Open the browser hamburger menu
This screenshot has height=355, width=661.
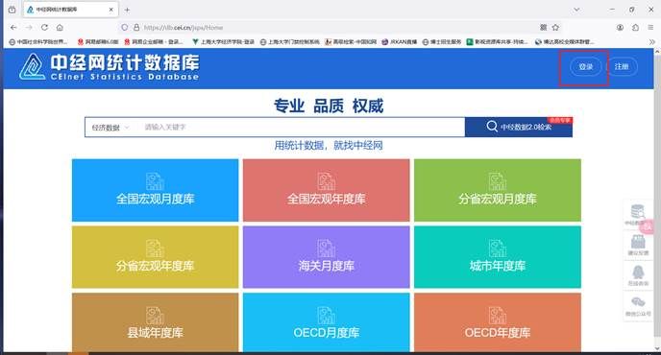pos(650,28)
